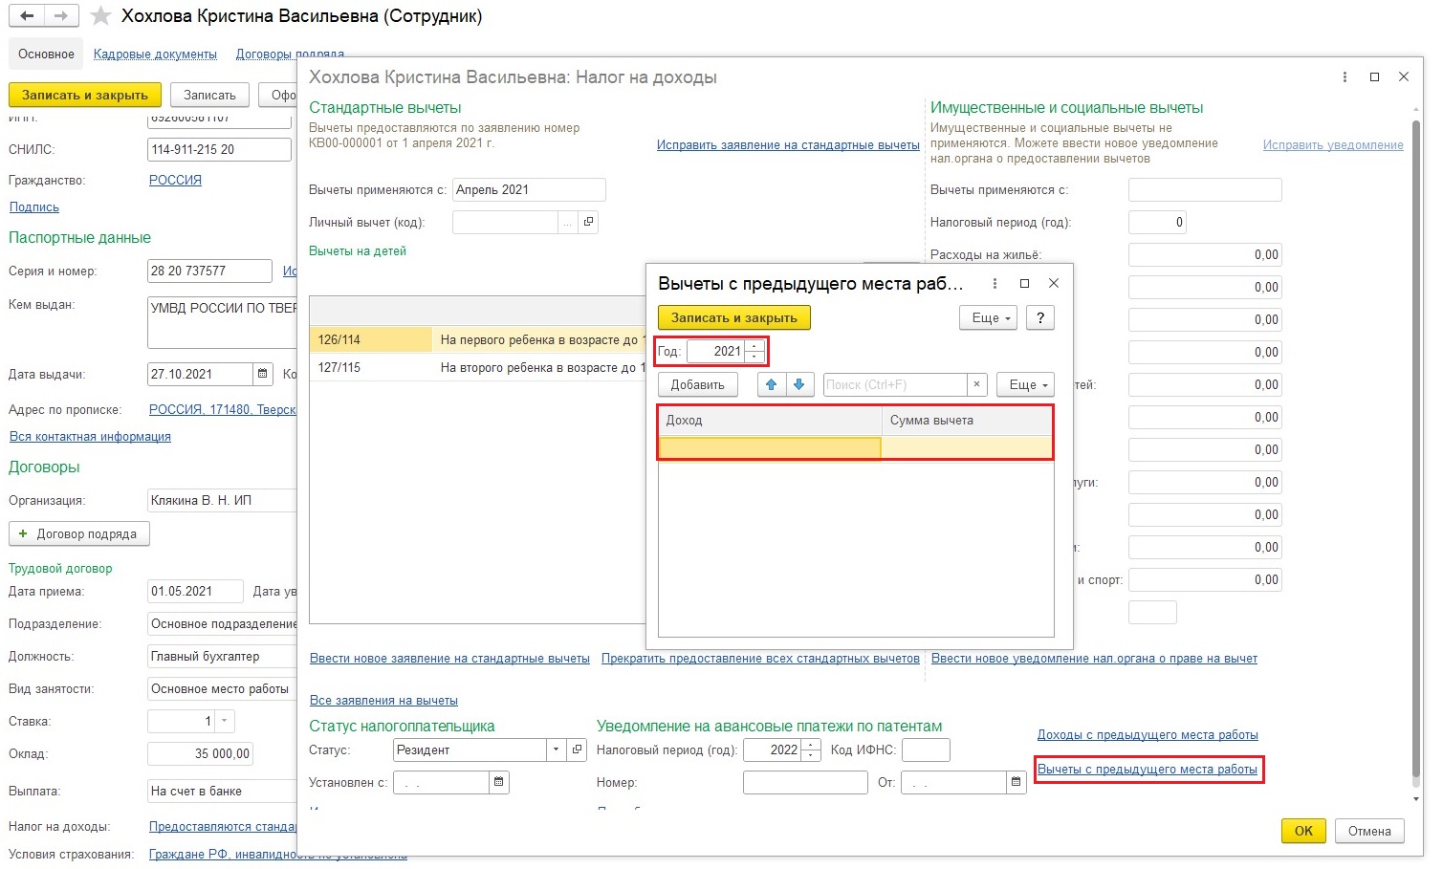This screenshot has width=1443, height=869.
Task: Click the Записать button on employee card
Action: tap(209, 95)
